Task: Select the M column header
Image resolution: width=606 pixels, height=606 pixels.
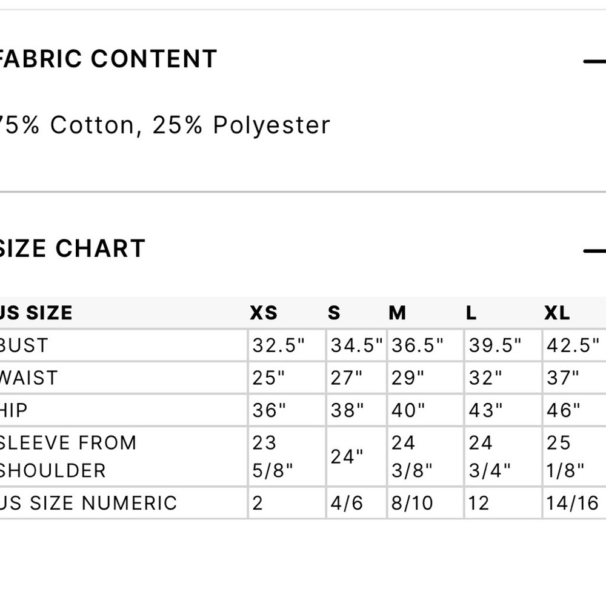Action: pos(398,313)
